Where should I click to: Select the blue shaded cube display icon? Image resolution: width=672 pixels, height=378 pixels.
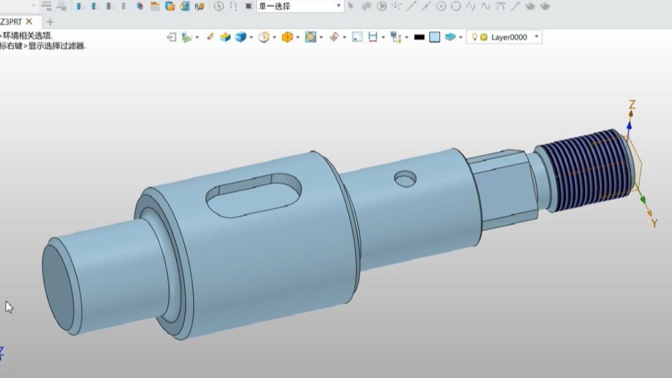pos(241,37)
